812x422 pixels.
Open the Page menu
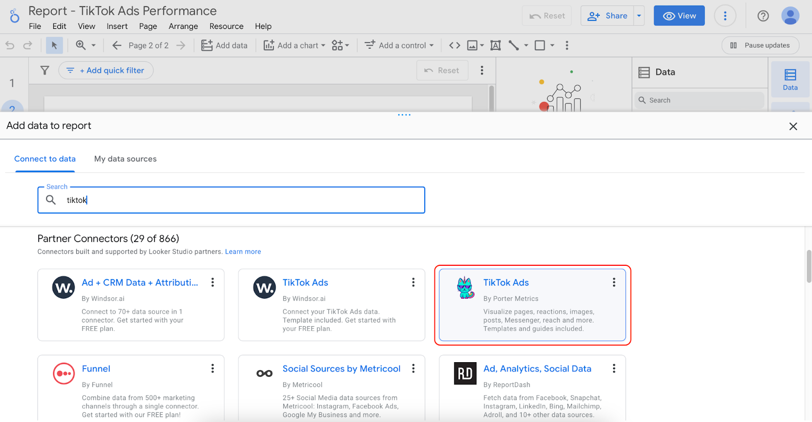(148, 26)
